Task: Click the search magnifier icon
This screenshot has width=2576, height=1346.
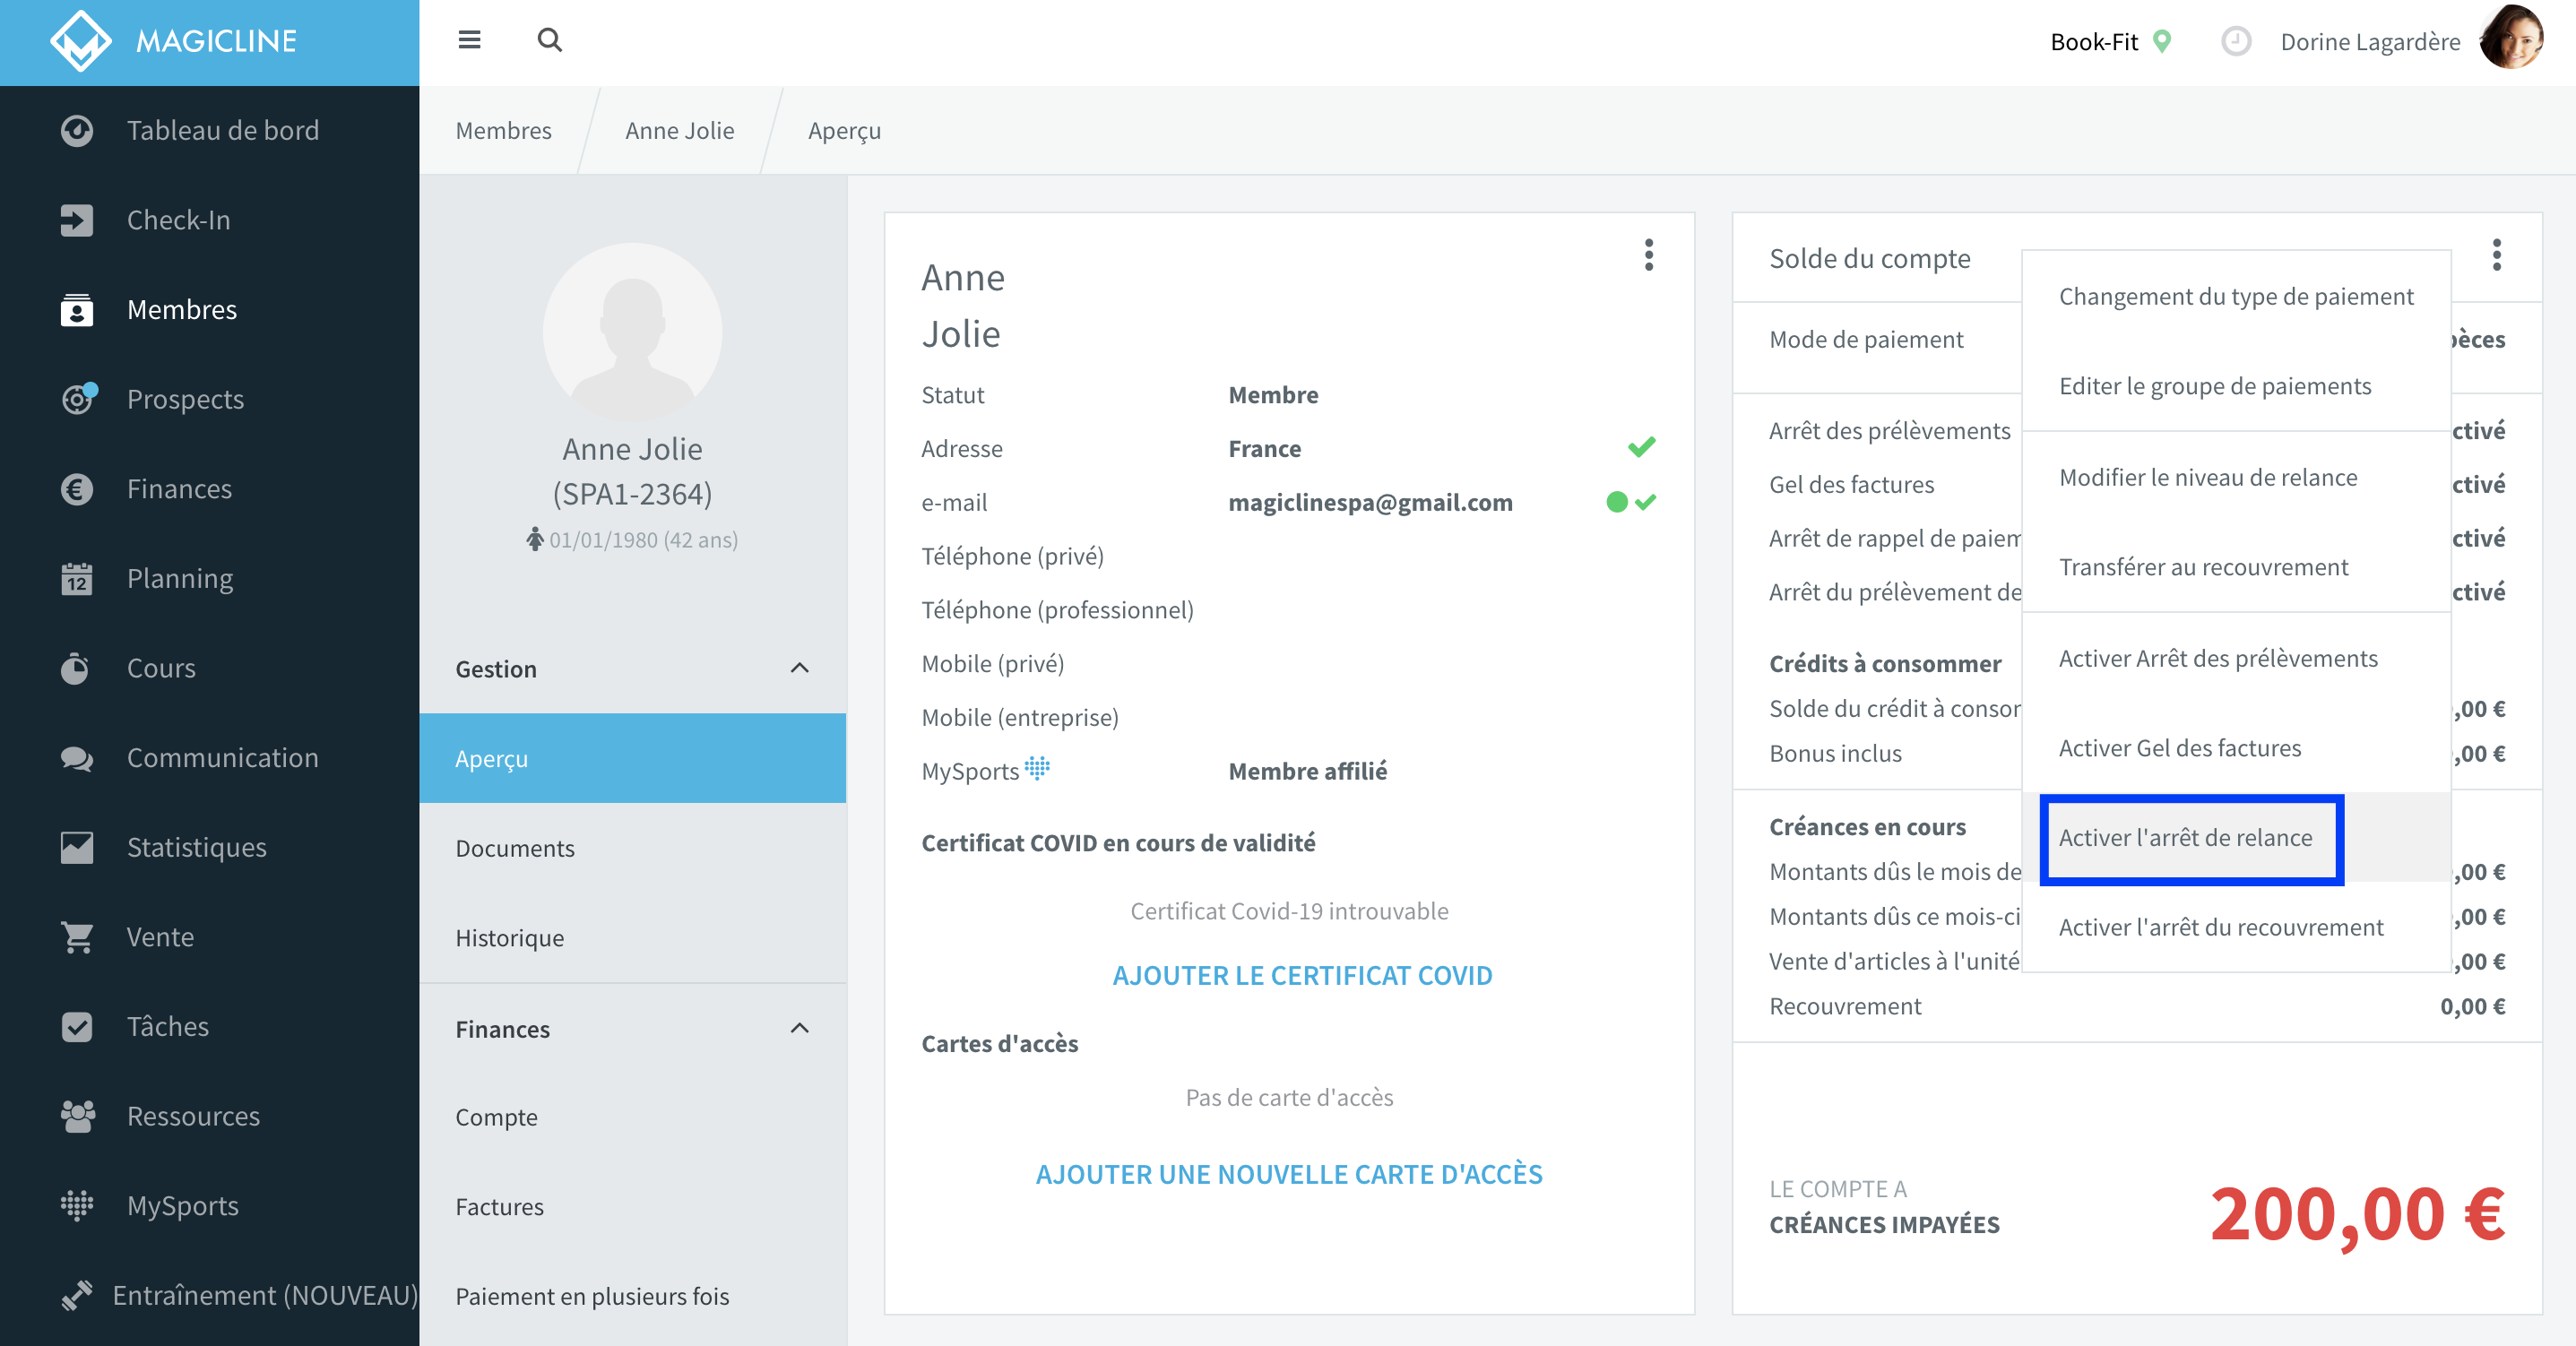Action: pyautogui.click(x=549, y=40)
